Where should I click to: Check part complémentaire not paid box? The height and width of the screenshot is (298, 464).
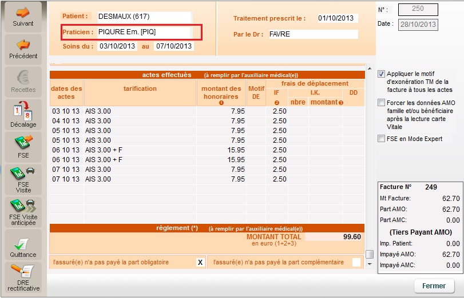pyautogui.click(x=356, y=263)
